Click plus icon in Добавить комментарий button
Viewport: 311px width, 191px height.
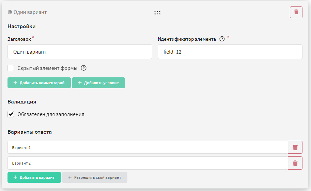15,83
